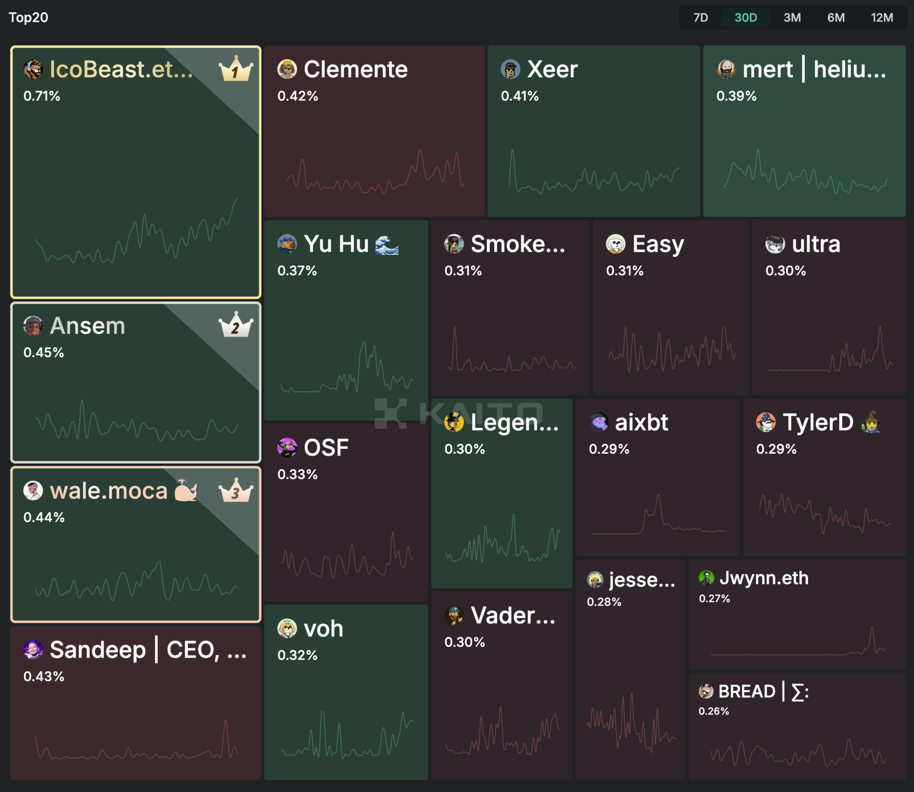Open the mert | heliu... name link

[x=814, y=69]
